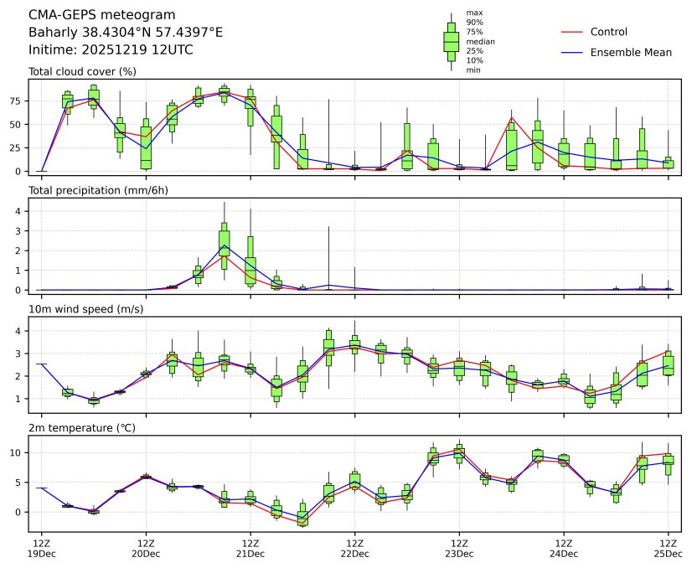Click the 'median' label in the legend
The image size is (692, 568).
tap(479, 41)
